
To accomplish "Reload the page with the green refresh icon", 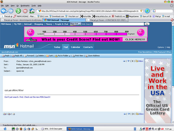I will (18, 11).
